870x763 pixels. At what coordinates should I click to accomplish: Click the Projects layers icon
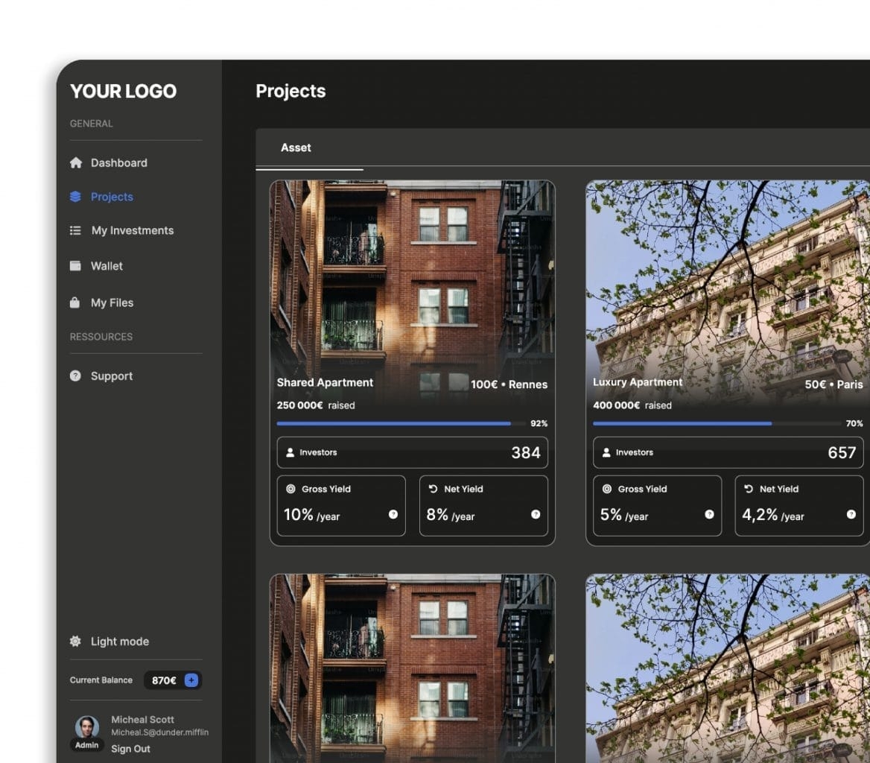(x=75, y=197)
